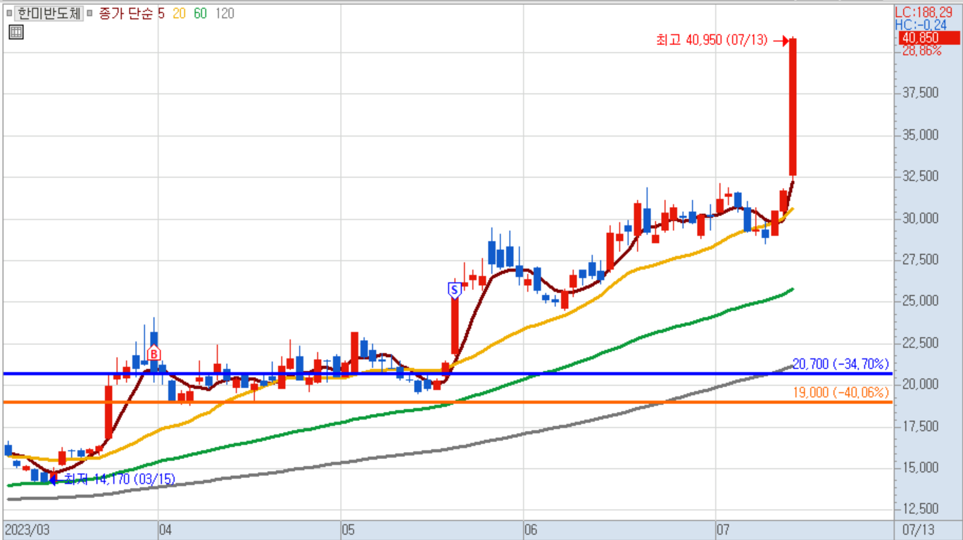
Task: Click the 12,500 price axis label
Action: [921, 508]
